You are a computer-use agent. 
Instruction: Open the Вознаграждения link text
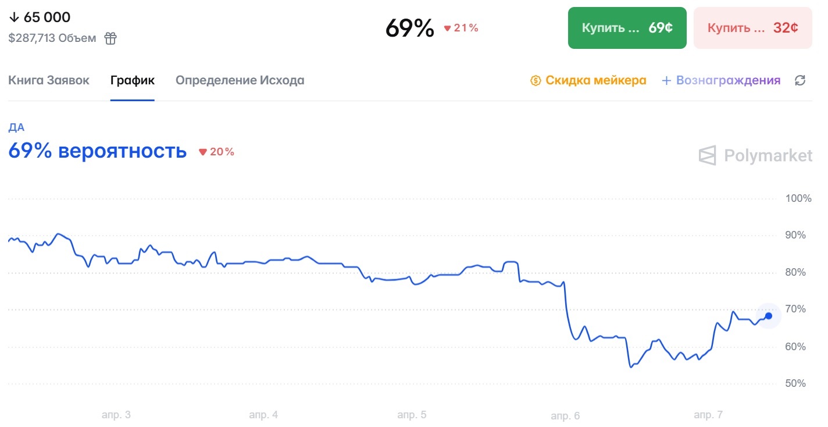click(728, 80)
